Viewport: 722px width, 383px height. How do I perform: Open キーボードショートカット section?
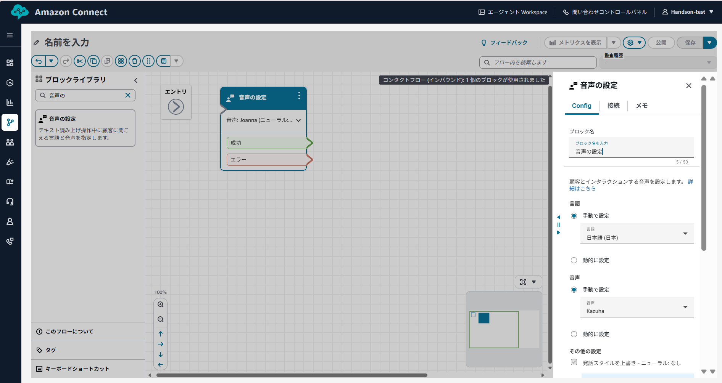click(x=88, y=369)
